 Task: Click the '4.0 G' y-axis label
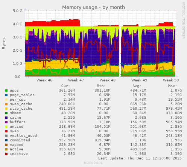(x=18, y=24)
